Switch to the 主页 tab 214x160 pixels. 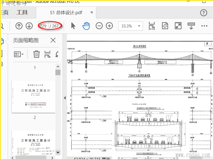point(5,13)
